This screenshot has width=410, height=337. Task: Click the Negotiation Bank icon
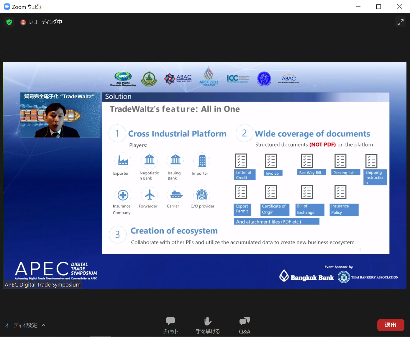click(x=149, y=161)
